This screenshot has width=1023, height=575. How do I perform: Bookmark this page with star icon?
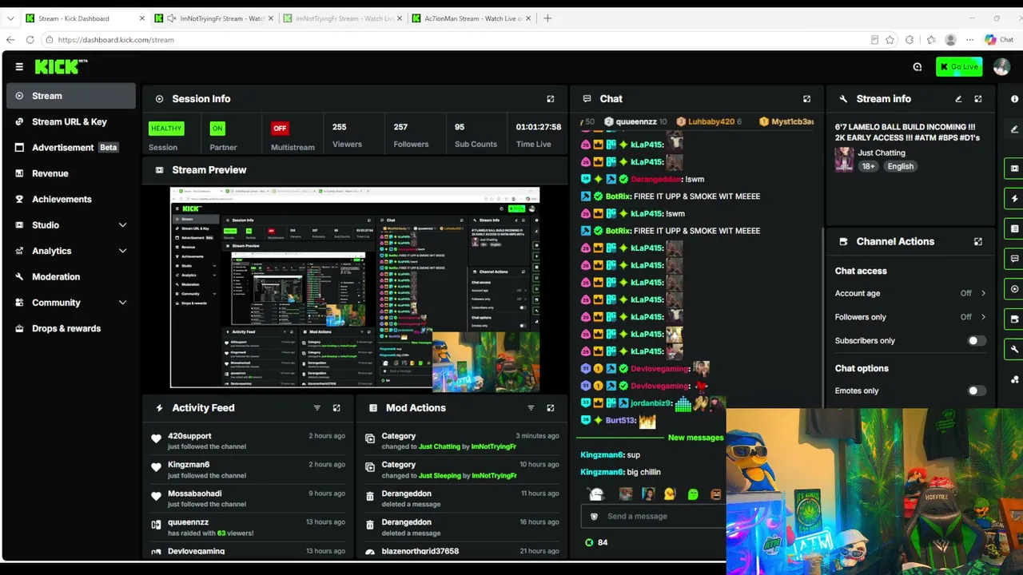(890, 40)
